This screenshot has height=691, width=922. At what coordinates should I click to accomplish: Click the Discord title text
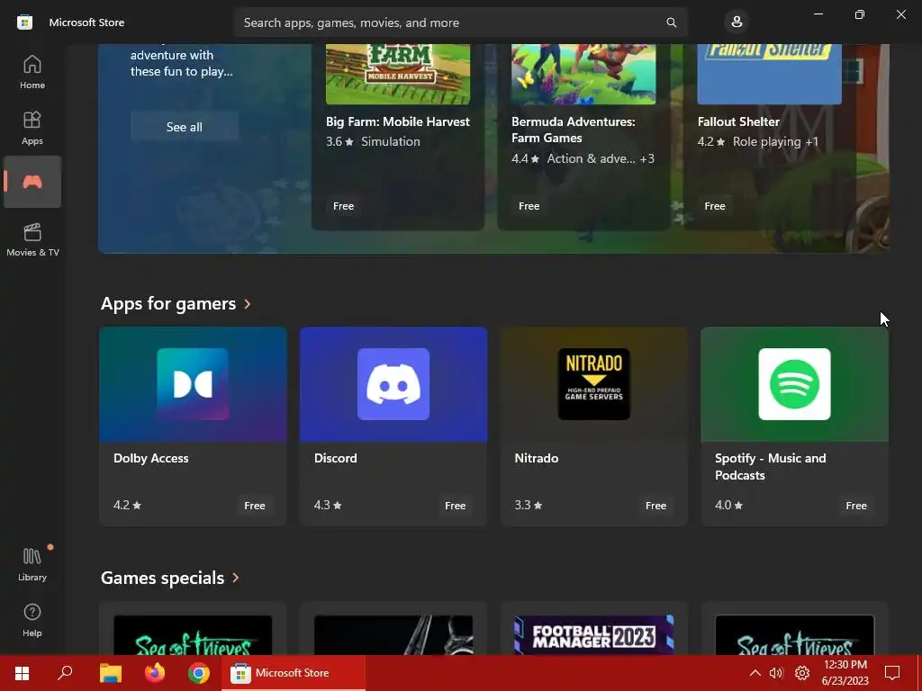pos(335,458)
